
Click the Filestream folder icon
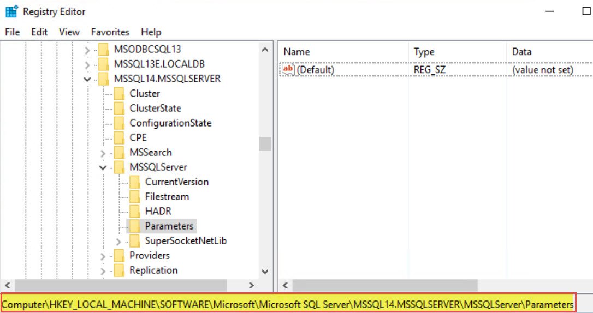coord(135,196)
